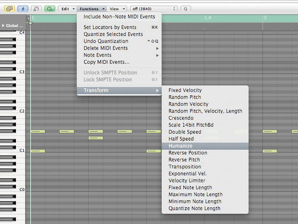Toggle the yellow Link button
The height and width of the screenshot is (224, 298).
pyautogui.click(x=9, y=9)
